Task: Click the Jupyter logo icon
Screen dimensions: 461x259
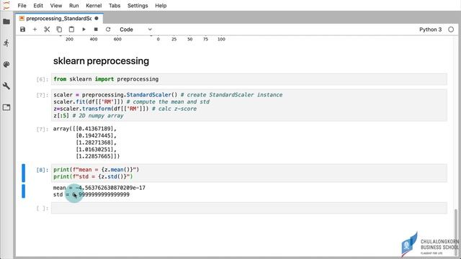Action: click(6, 5)
